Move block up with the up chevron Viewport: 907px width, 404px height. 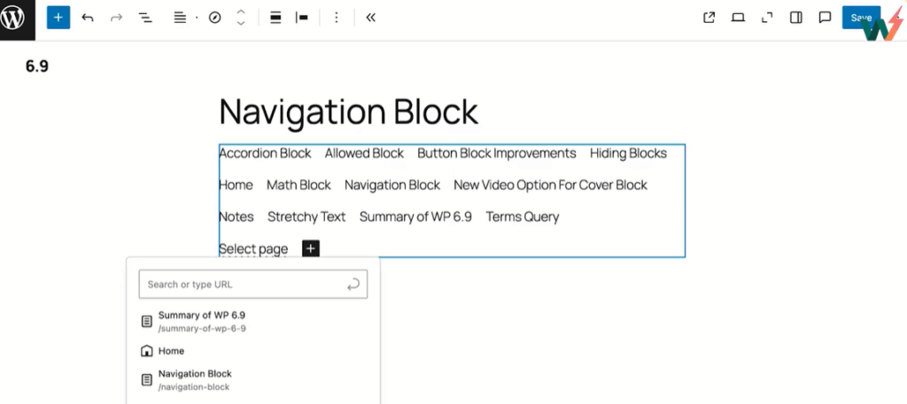tap(241, 12)
